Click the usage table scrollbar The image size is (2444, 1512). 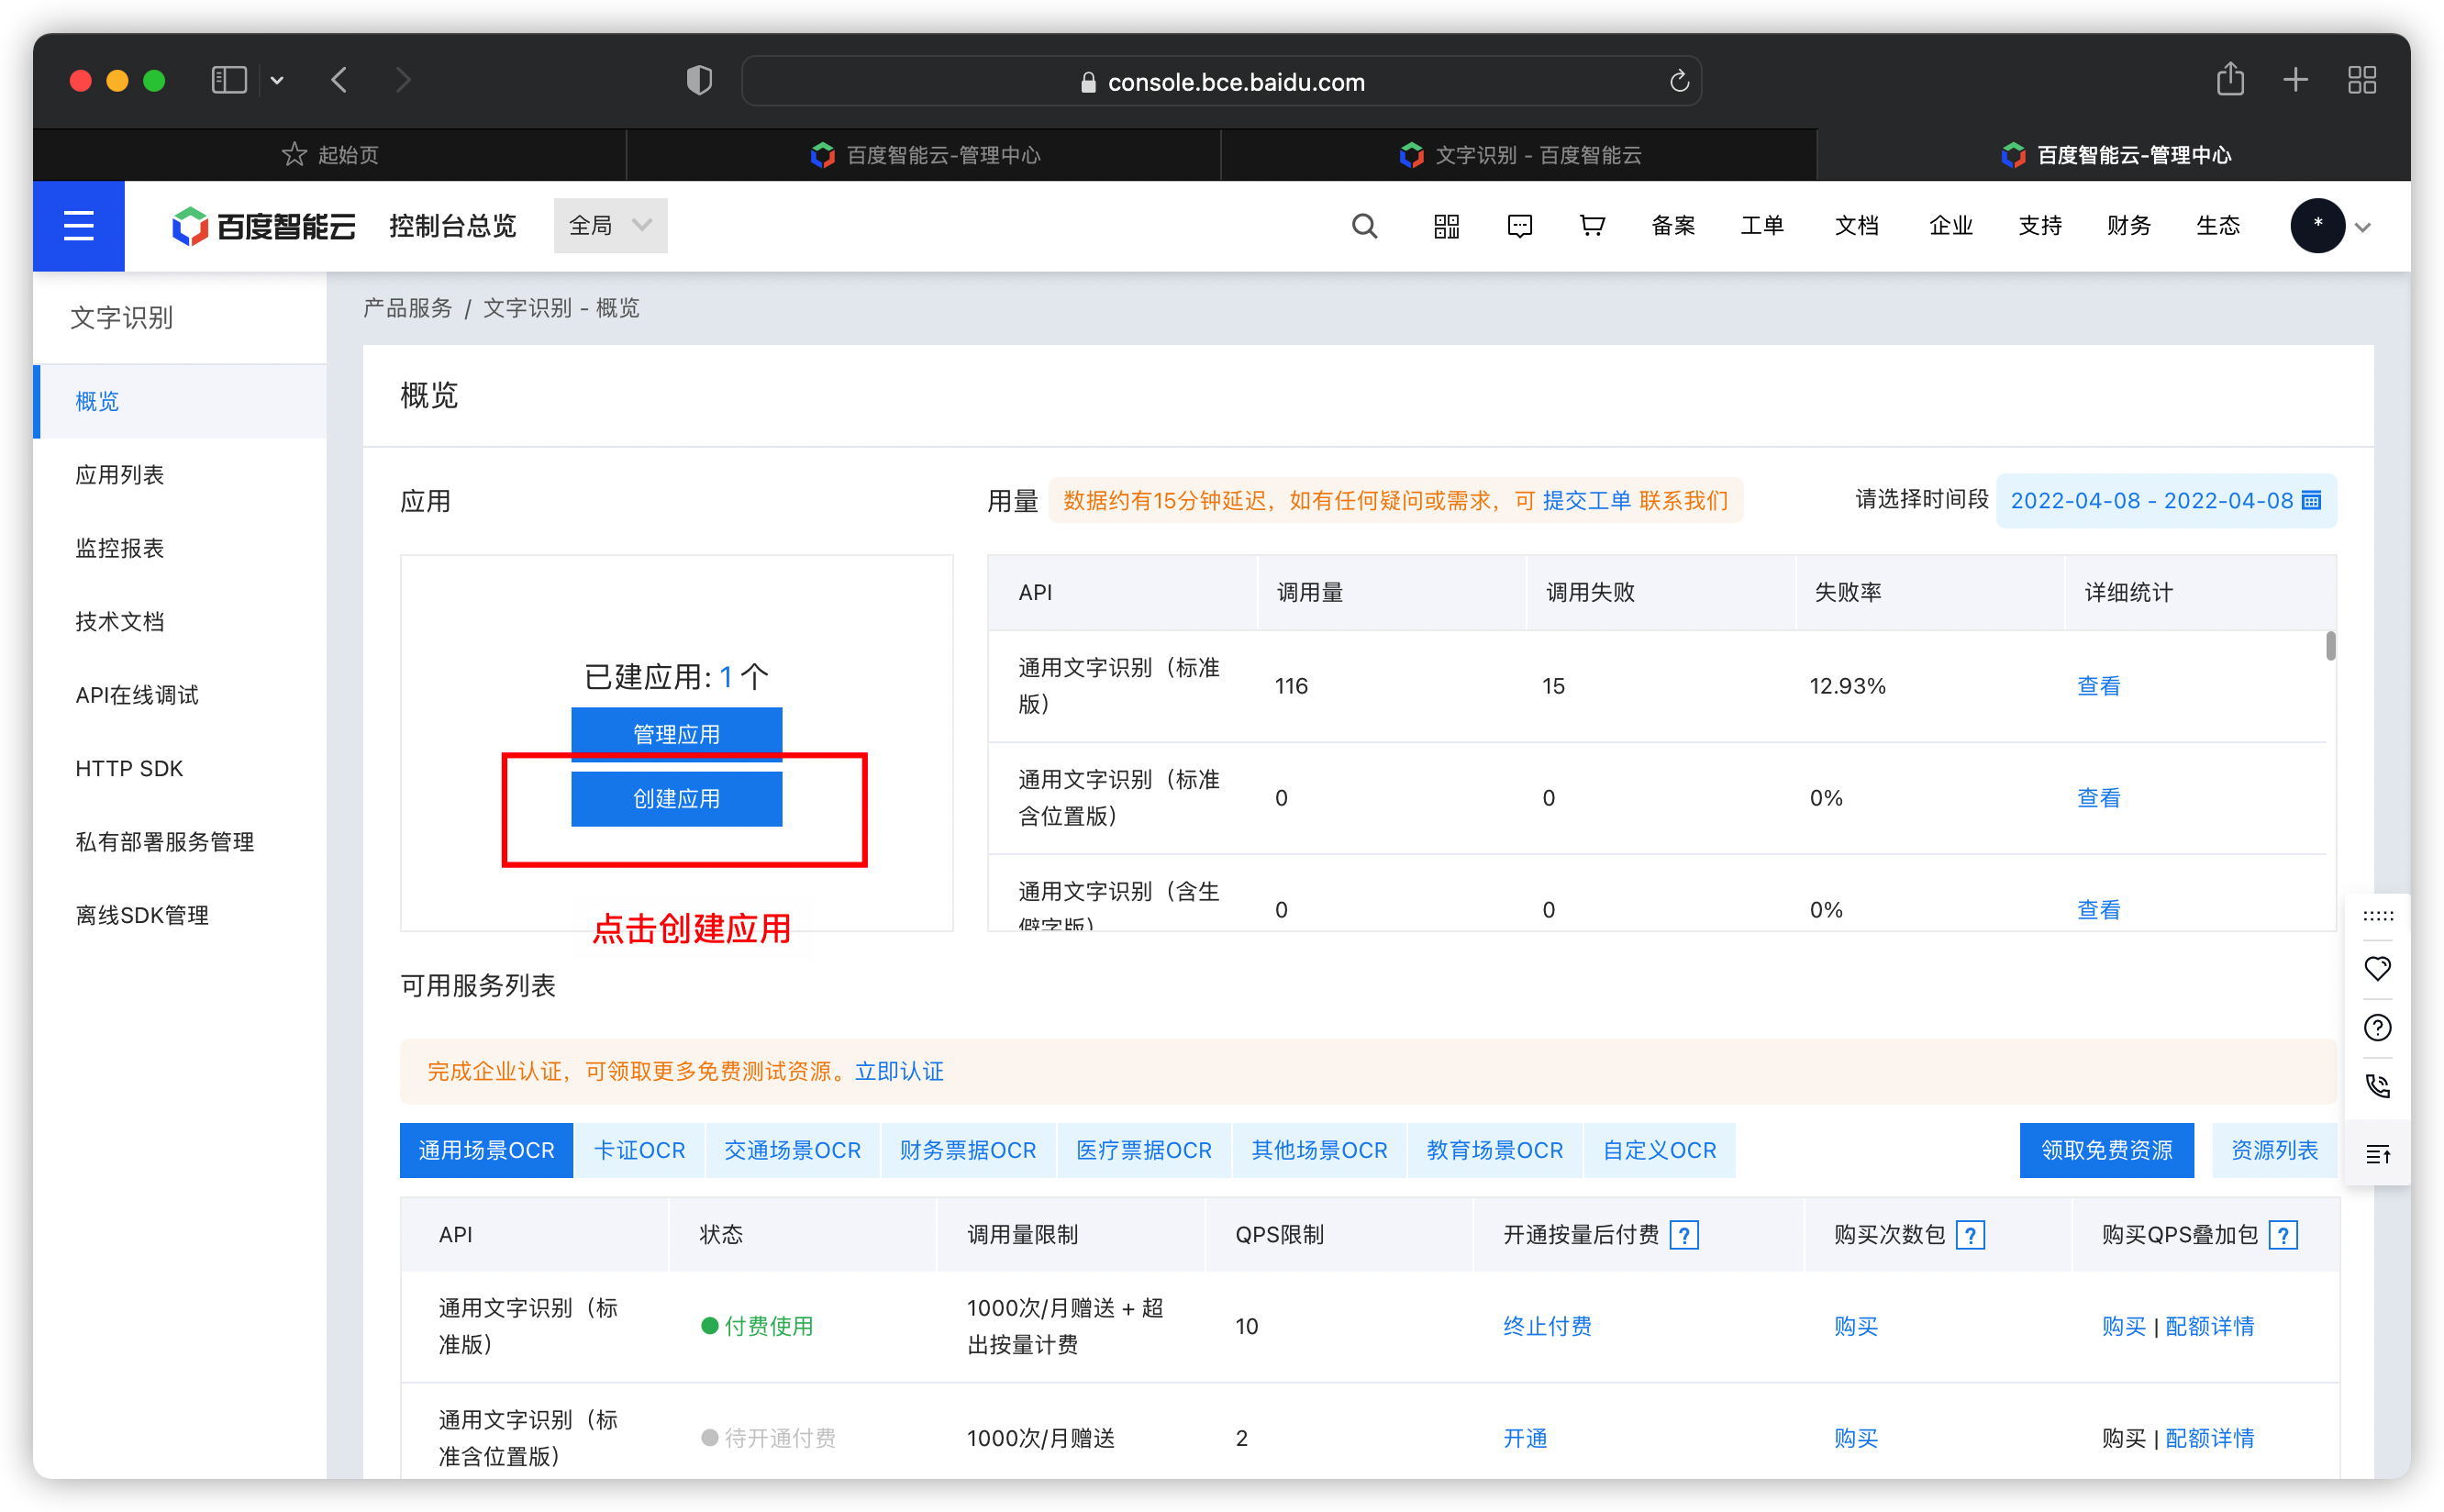[2330, 646]
